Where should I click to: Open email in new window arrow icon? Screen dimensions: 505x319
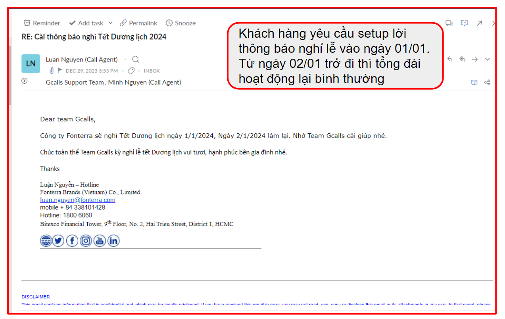[x=479, y=23]
